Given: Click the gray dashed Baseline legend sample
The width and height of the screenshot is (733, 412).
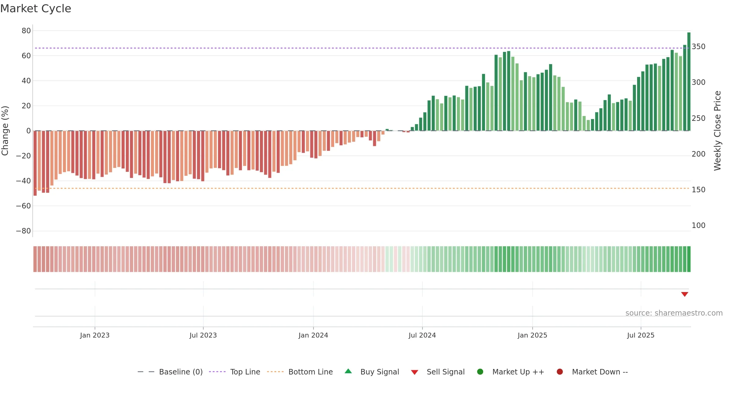Looking at the screenshot, I should tap(146, 372).
